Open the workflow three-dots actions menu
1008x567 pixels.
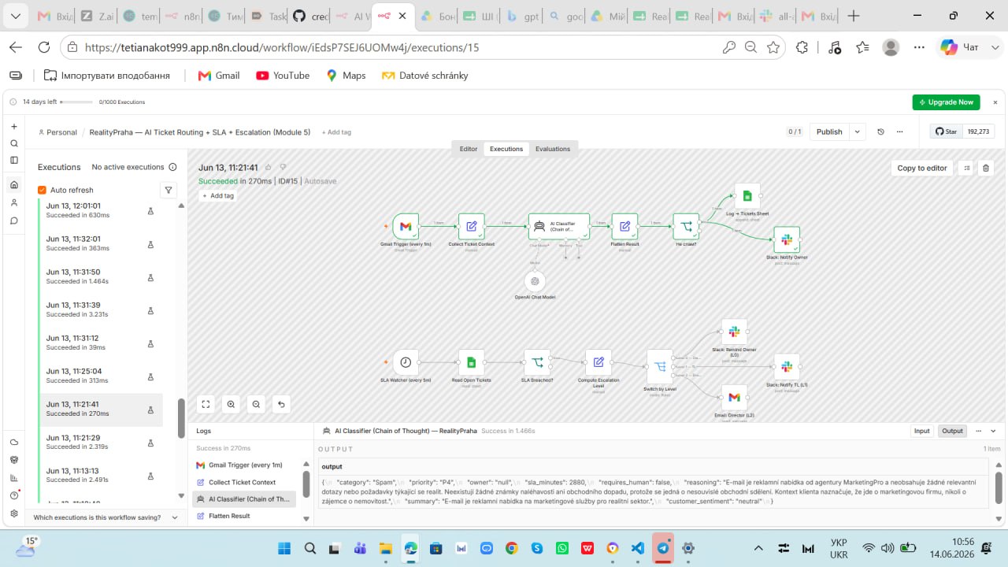[899, 132]
